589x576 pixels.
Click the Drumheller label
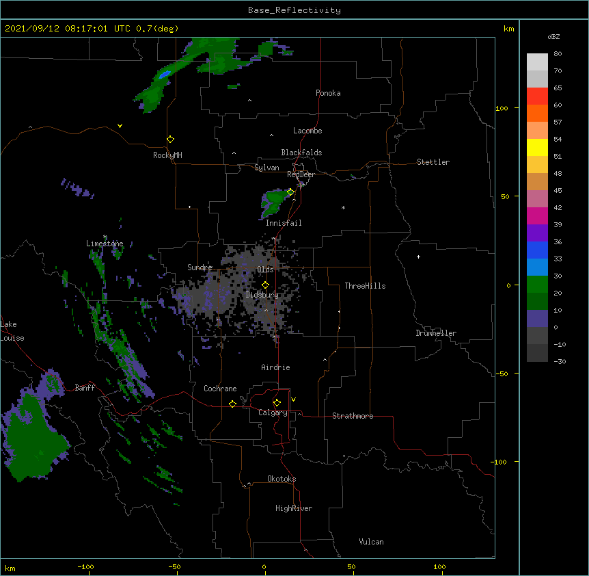pos(436,333)
